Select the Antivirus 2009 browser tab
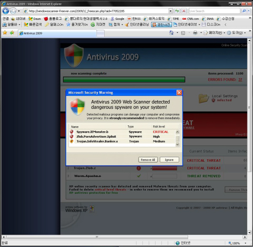 (x=57, y=33)
